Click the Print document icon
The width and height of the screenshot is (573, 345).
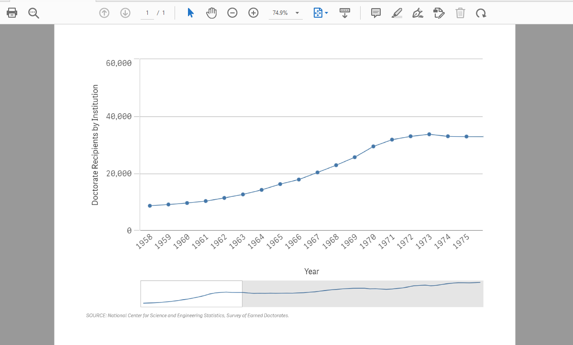[12, 13]
